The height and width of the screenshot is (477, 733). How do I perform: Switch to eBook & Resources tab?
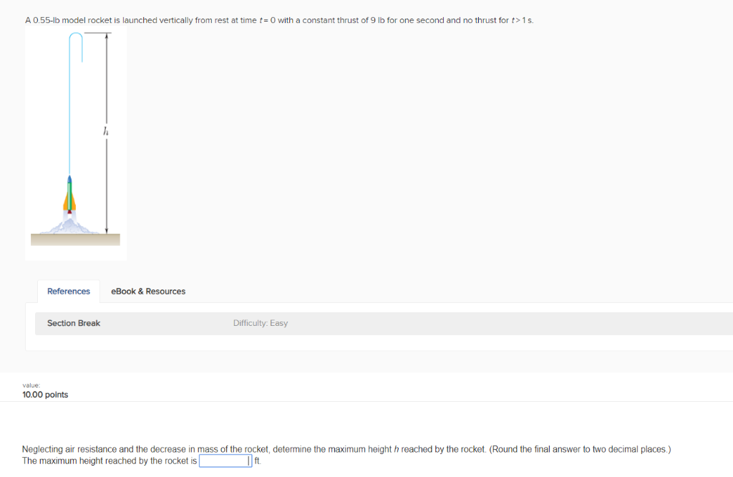[x=147, y=291]
